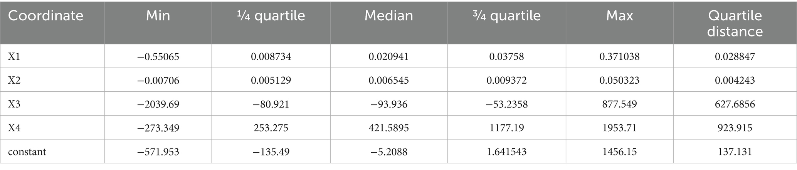Select the Max column header

619,16
